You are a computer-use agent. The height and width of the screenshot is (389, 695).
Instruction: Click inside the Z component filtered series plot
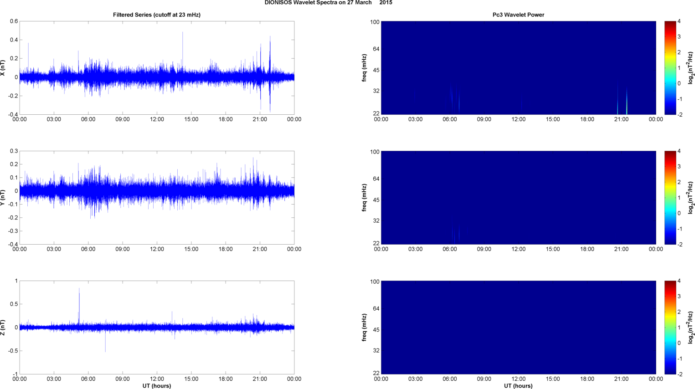click(x=157, y=328)
